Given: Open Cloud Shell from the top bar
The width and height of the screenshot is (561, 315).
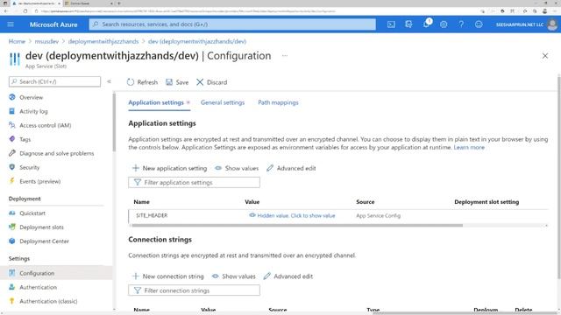Looking at the screenshot, I should pos(391,24).
